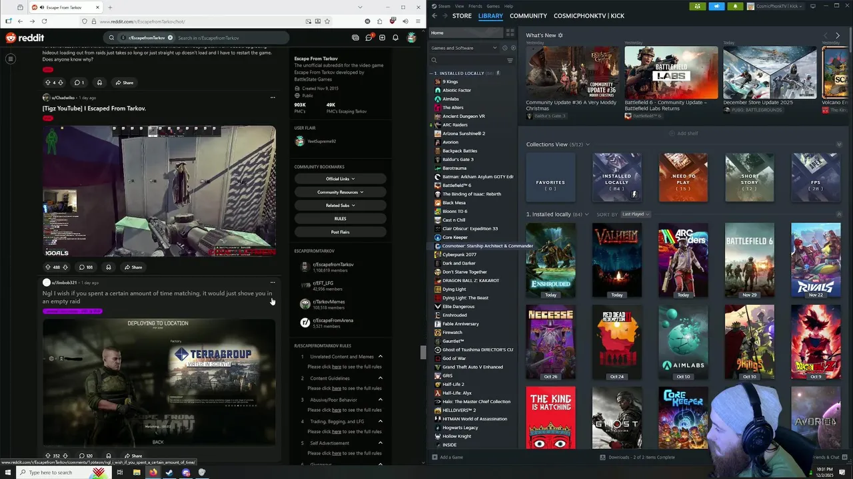This screenshot has height=479, width=853.
Task: Open Steam menu in menu bar
Action: 444,6
